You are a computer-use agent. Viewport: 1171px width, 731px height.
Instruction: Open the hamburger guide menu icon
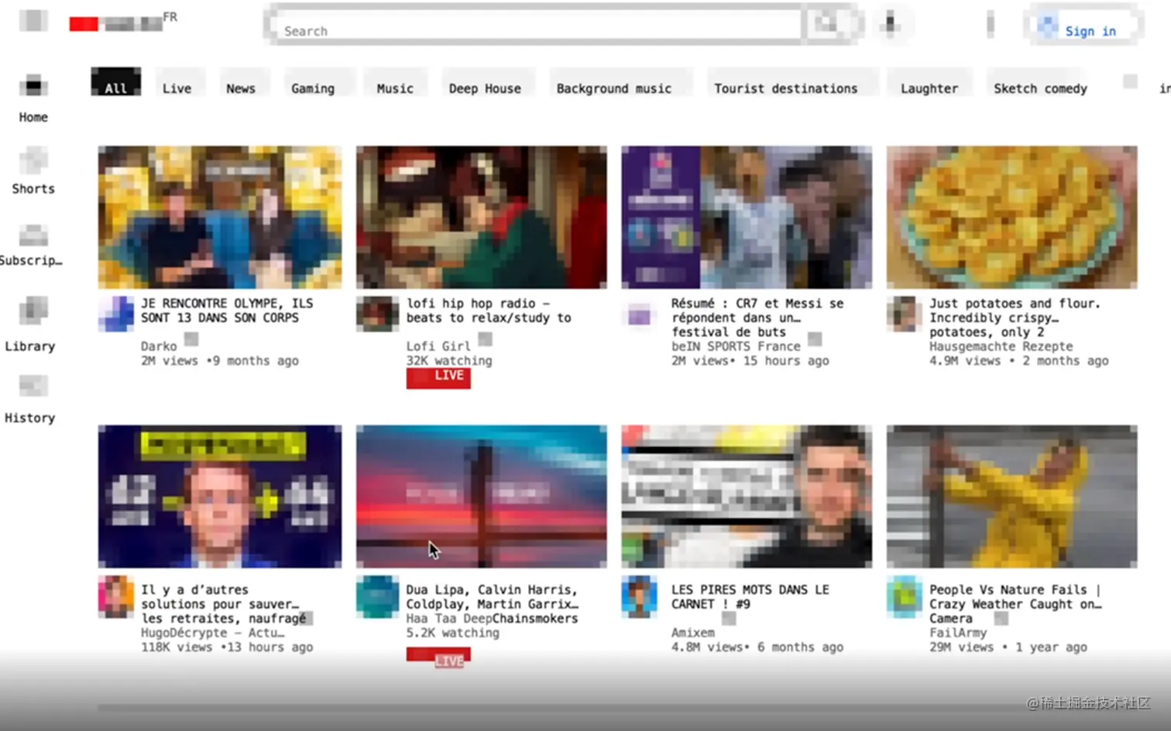[x=33, y=20]
